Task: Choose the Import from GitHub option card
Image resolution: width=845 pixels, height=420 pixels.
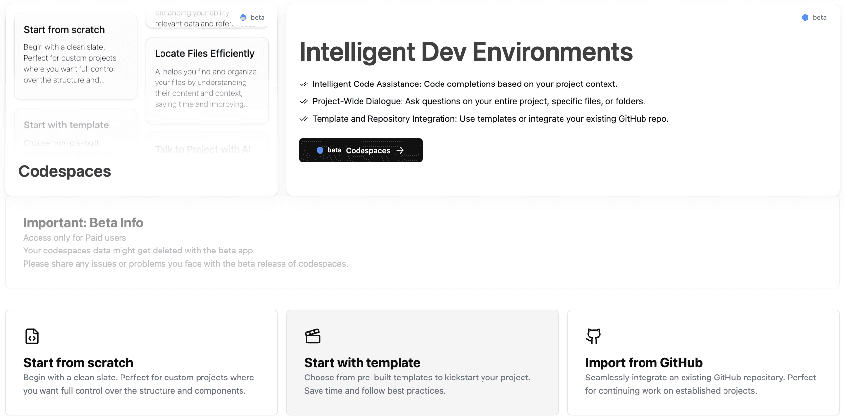Action: [x=703, y=362]
